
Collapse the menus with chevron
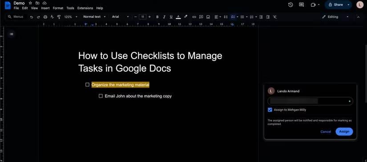pos(358,17)
